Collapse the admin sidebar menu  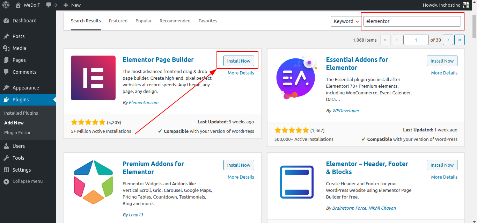28,181
